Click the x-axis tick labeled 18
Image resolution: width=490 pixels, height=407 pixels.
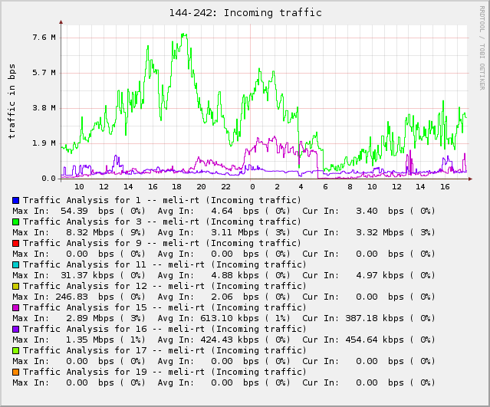[x=177, y=186]
